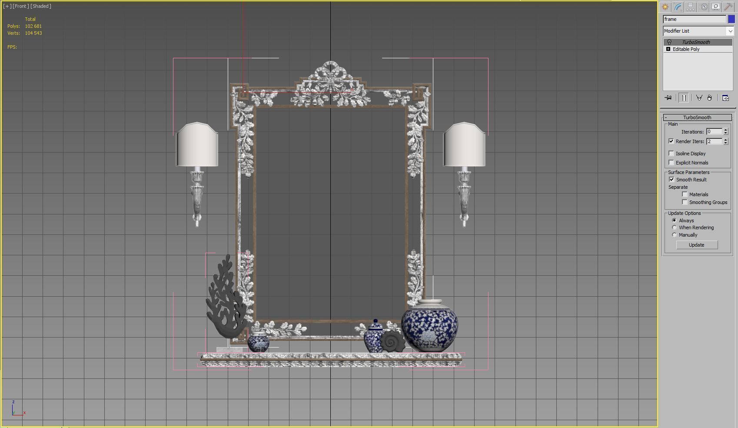Open the Utilities hammer tab

tap(728, 7)
